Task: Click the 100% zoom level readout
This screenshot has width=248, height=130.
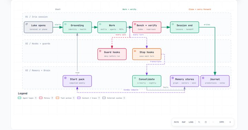Action: [221, 122]
